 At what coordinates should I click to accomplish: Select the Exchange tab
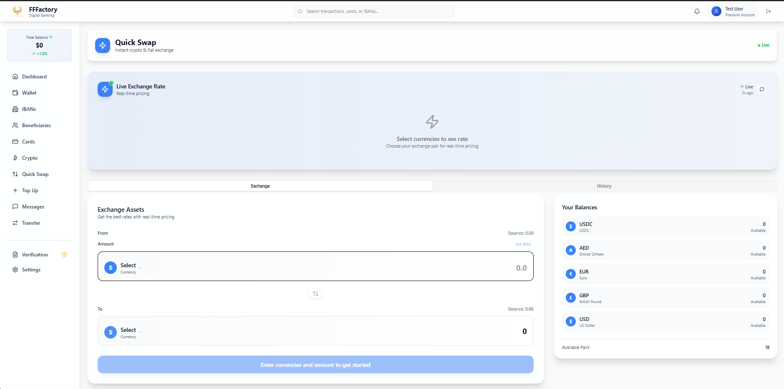click(x=260, y=186)
